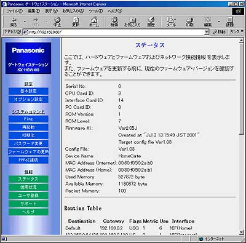The height and width of the screenshot is (243, 246).
Task: Click the 初期化 (initialize) sidebar button
Action: tap(28, 135)
